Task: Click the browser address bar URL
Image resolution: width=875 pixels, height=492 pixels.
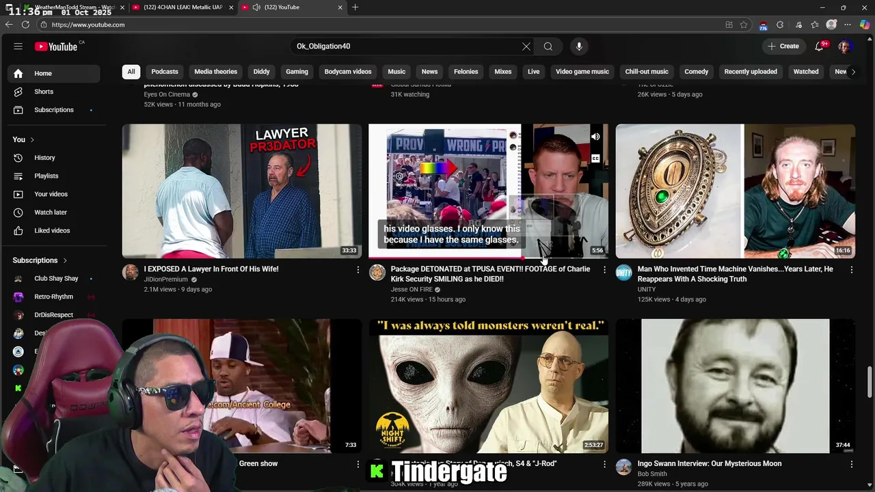Action: click(x=88, y=25)
